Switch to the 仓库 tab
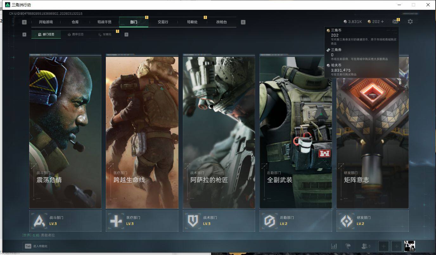This screenshot has width=436, height=255. tap(75, 22)
